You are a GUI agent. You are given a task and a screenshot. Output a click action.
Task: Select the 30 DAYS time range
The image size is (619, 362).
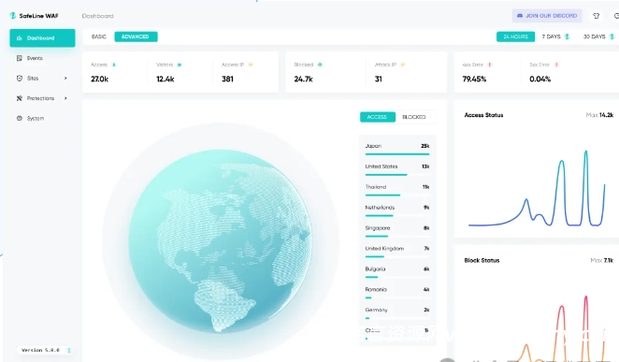click(x=594, y=36)
